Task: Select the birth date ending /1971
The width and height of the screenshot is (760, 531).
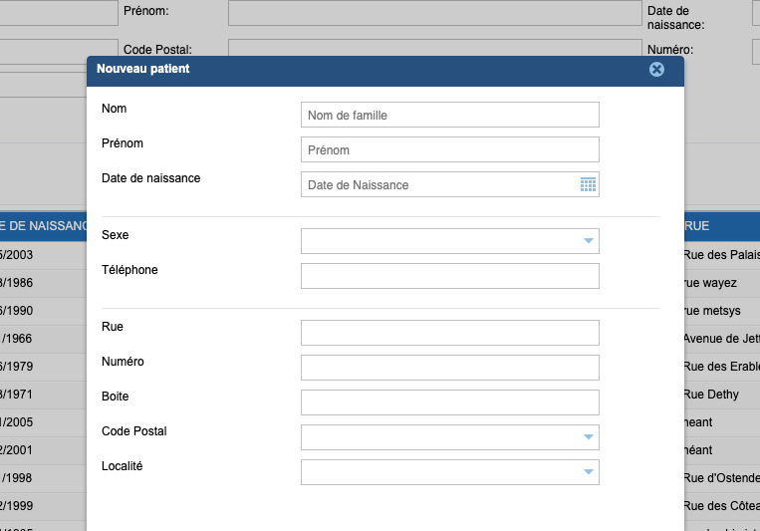Action: [x=17, y=395]
